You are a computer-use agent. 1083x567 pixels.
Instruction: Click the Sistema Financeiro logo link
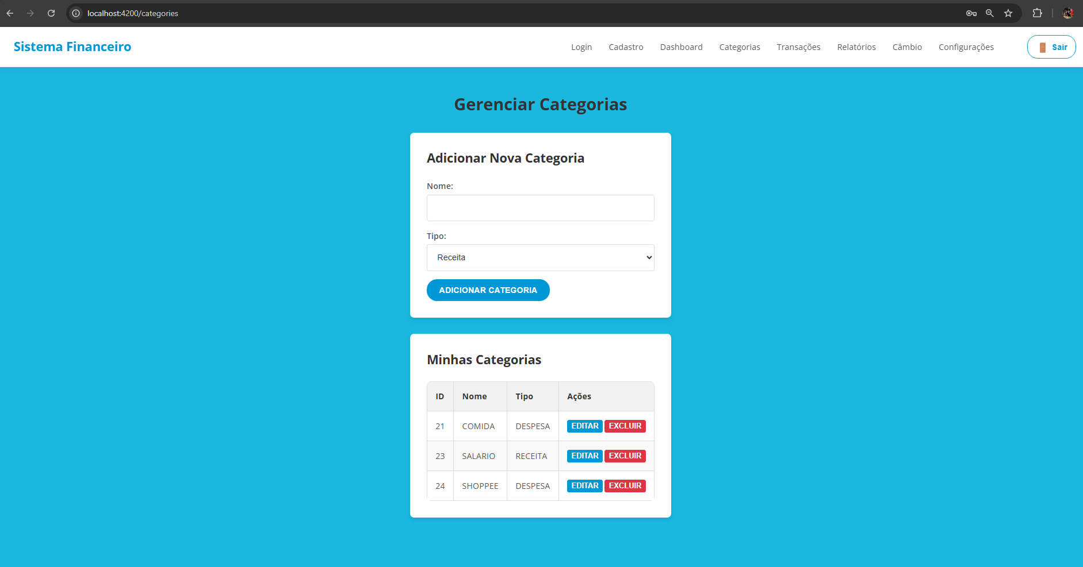(x=72, y=47)
